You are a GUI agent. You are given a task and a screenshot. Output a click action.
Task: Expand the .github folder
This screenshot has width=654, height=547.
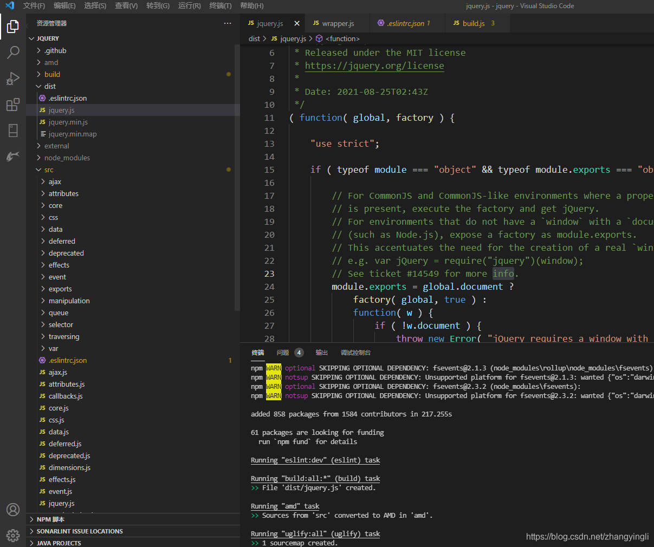130,50
